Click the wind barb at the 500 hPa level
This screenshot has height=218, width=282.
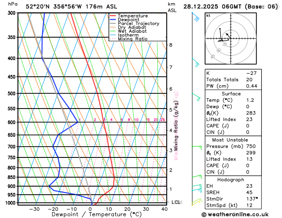[196, 97]
